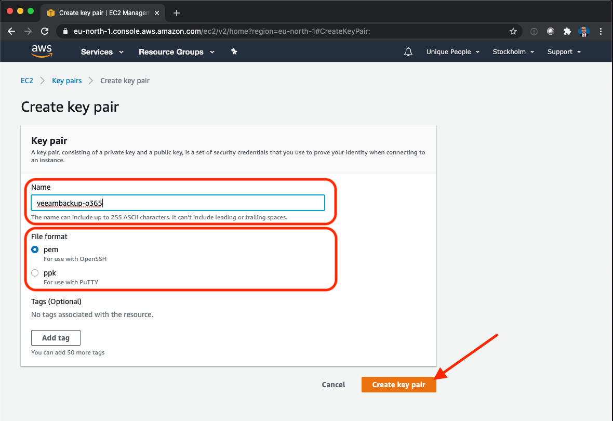Click the Cancel button

coord(333,385)
